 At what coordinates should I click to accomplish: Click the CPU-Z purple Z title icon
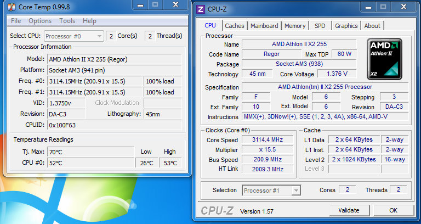[x=201, y=9]
